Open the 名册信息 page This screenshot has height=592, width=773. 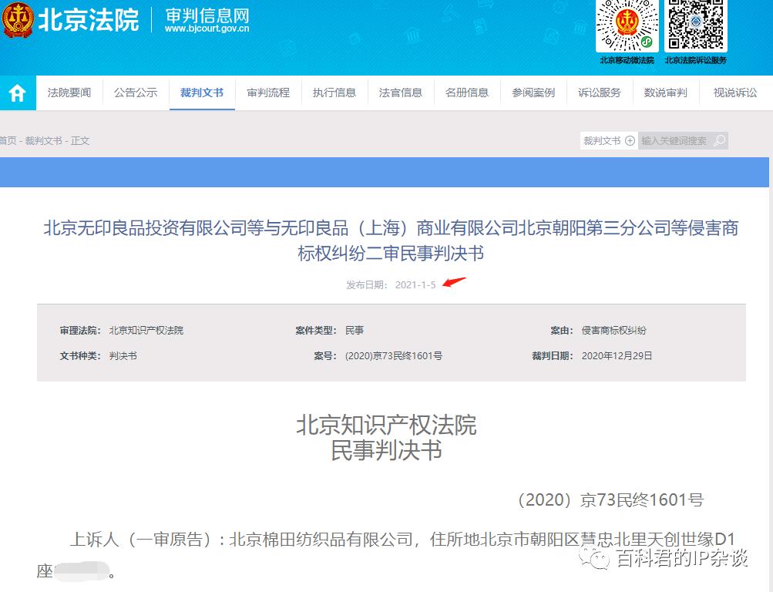tap(466, 92)
